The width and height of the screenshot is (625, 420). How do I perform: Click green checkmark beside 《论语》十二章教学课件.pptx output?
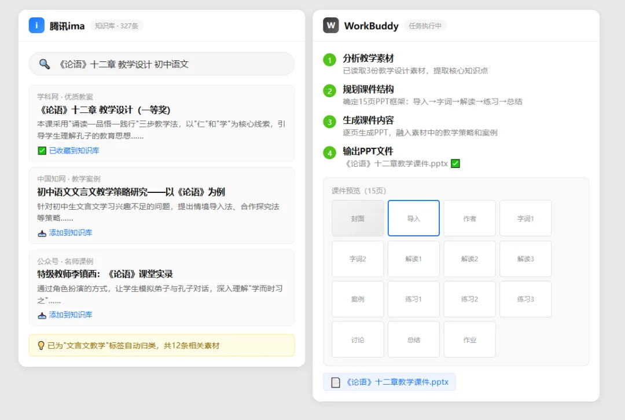point(455,163)
